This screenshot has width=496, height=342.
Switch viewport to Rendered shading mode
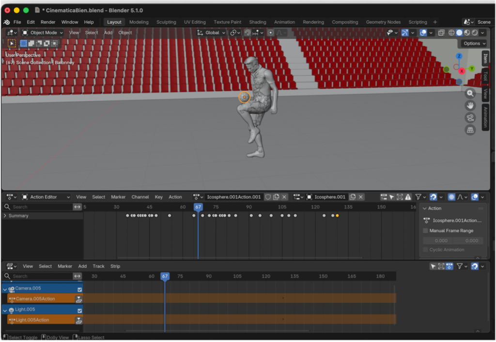[474, 33]
